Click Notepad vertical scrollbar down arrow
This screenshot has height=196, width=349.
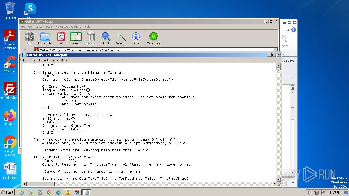pyautogui.click(x=279, y=179)
